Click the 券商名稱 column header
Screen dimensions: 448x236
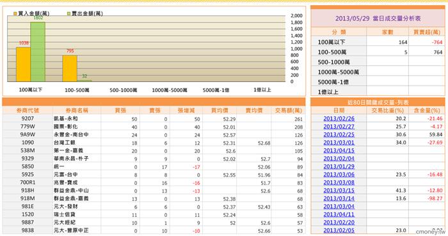[x=77, y=110]
